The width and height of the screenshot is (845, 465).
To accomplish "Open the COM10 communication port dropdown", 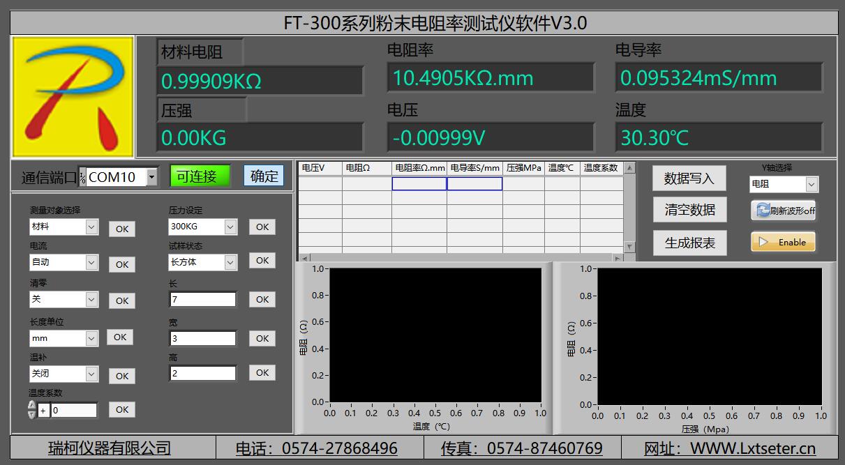I will (152, 177).
